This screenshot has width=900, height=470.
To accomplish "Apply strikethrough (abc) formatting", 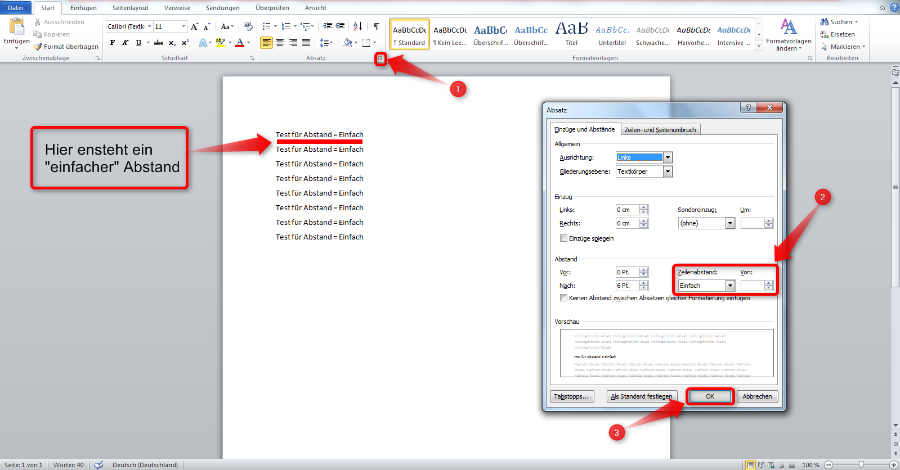I will 159,43.
